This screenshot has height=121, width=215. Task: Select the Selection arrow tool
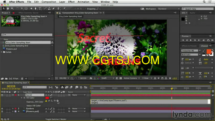pyautogui.click(x=4, y=9)
